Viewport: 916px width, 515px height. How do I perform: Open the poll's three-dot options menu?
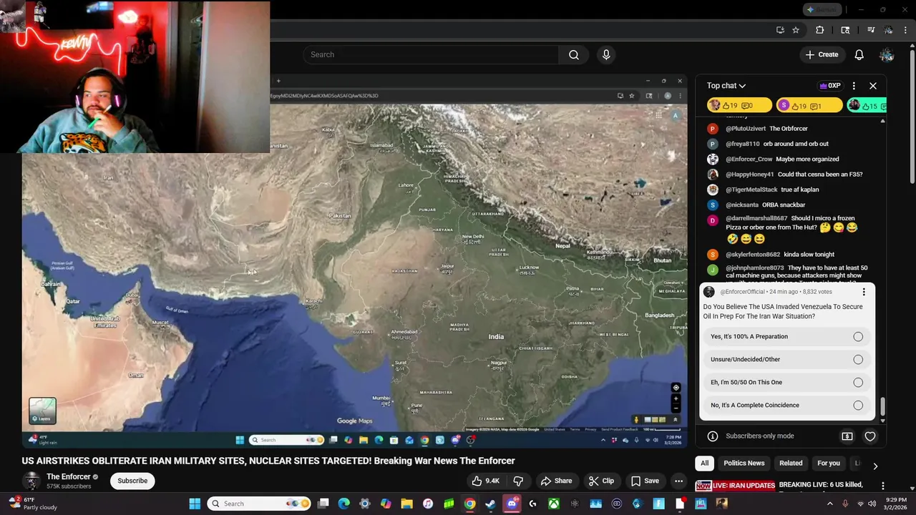coord(864,292)
